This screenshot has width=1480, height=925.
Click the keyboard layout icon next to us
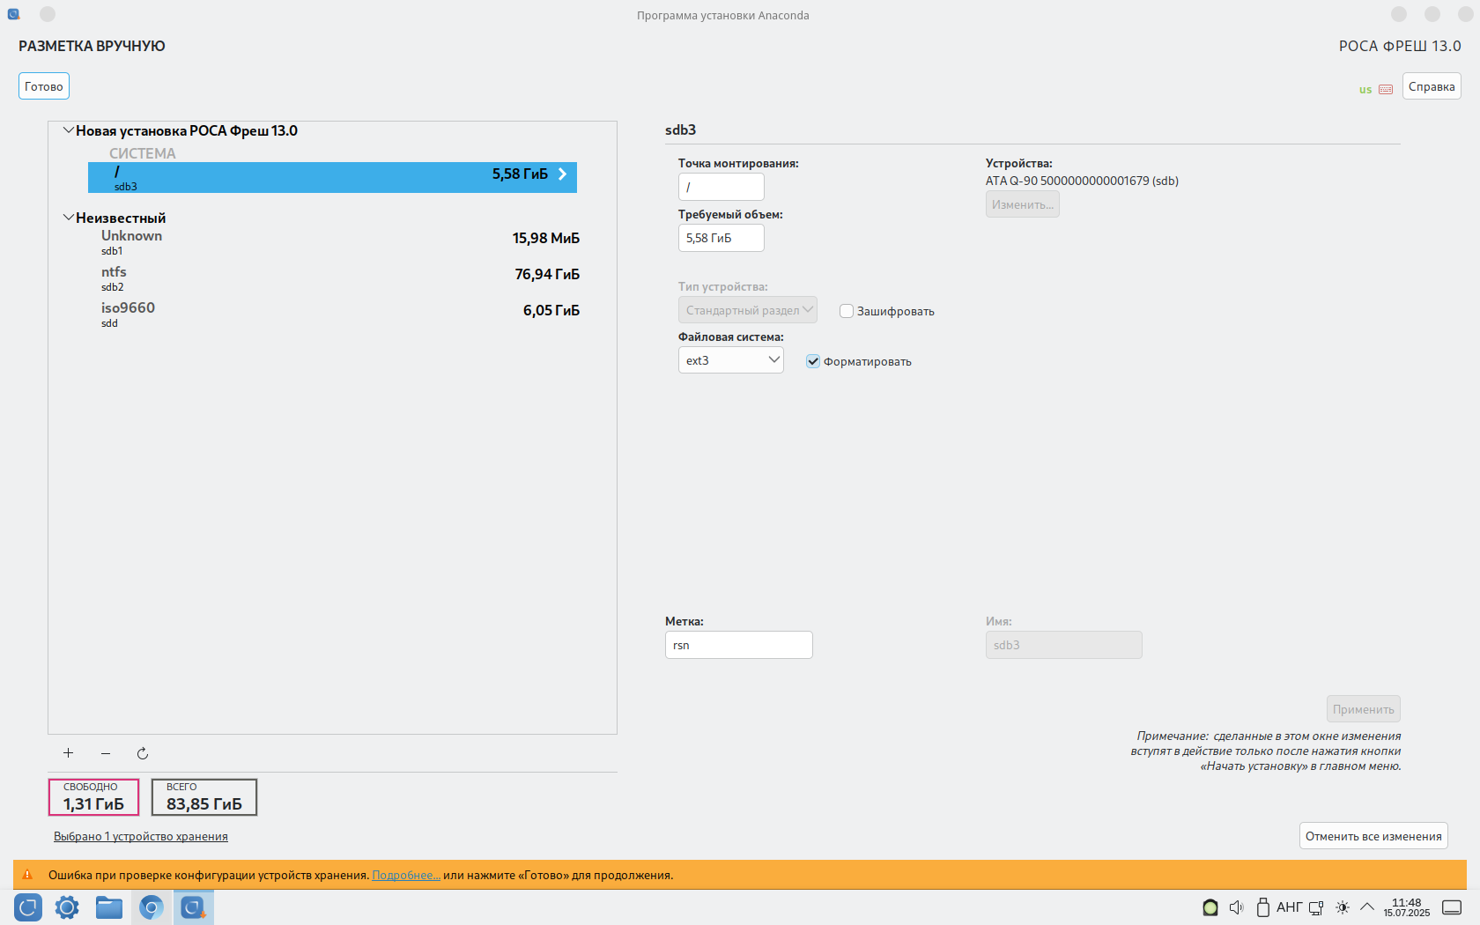click(1386, 90)
